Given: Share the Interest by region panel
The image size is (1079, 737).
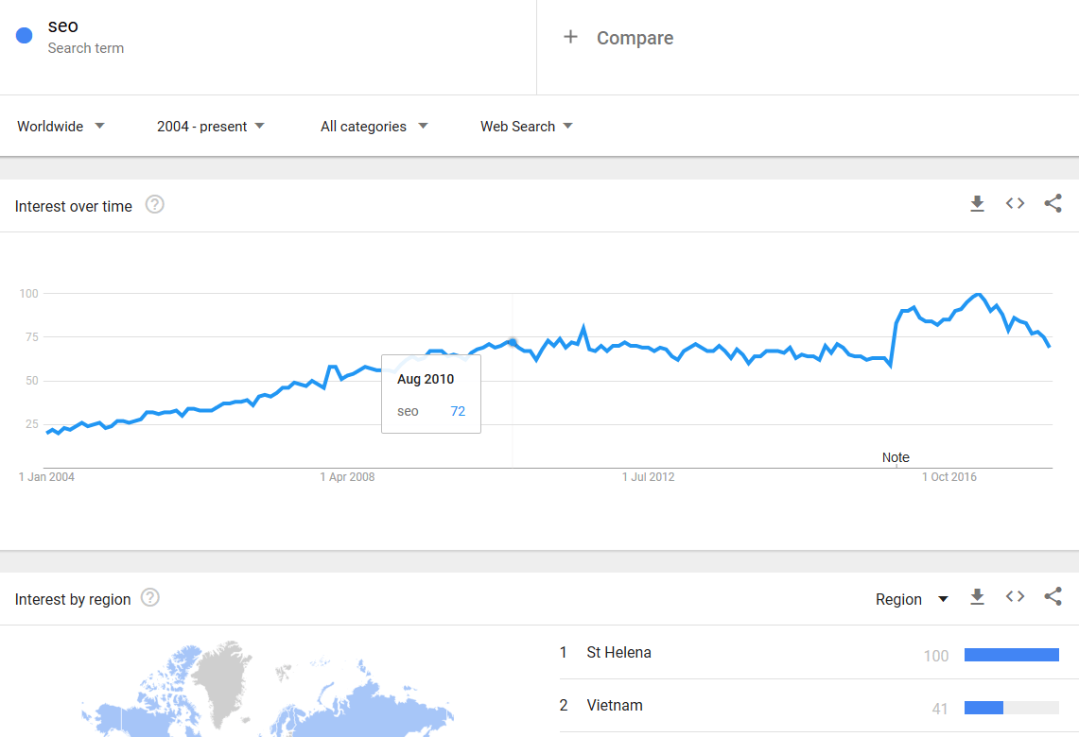Looking at the screenshot, I should (x=1053, y=597).
